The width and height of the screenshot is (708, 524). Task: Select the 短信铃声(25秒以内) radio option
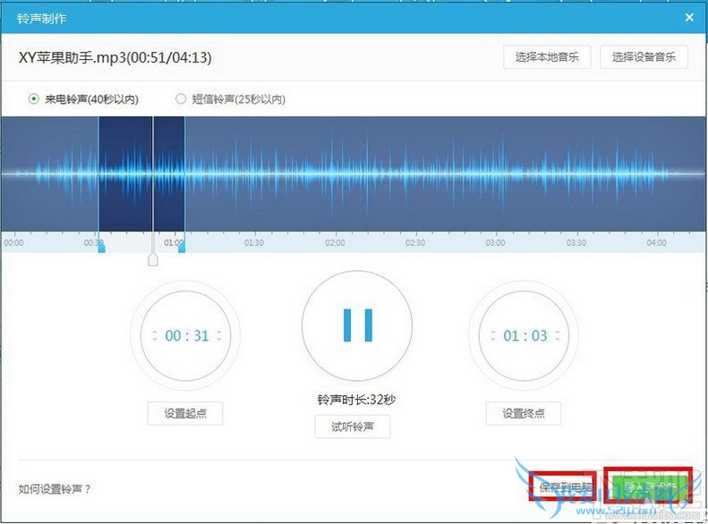180,98
